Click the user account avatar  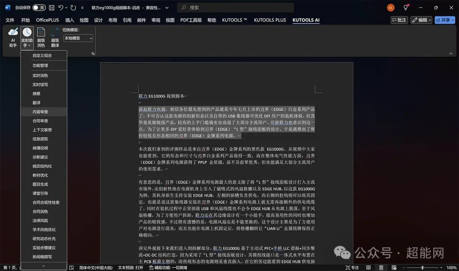(391, 8)
